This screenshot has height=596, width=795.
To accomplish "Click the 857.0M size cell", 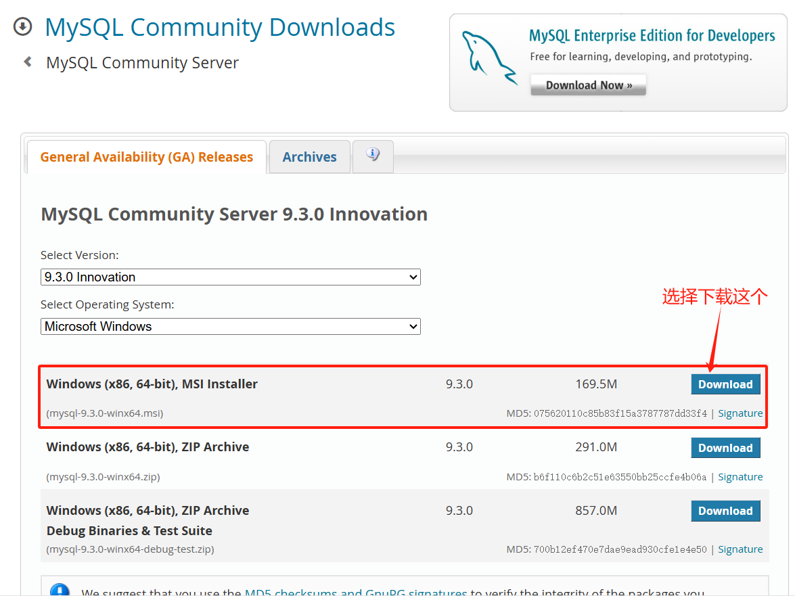I will [596, 510].
